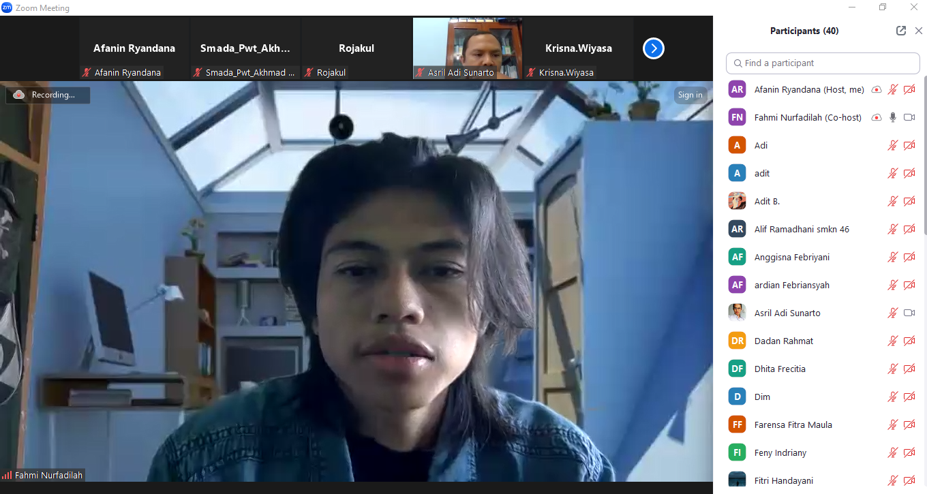
Task: Click video-off icon for Dim
Action: click(909, 397)
